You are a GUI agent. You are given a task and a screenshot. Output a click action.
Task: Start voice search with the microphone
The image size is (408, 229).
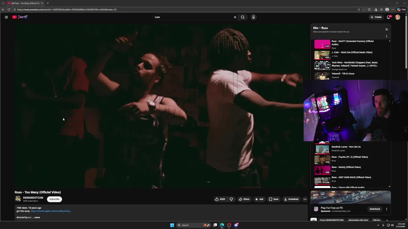pyautogui.click(x=253, y=17)
